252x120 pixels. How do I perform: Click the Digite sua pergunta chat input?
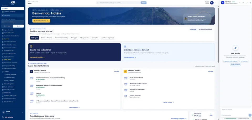pos(236,110)
